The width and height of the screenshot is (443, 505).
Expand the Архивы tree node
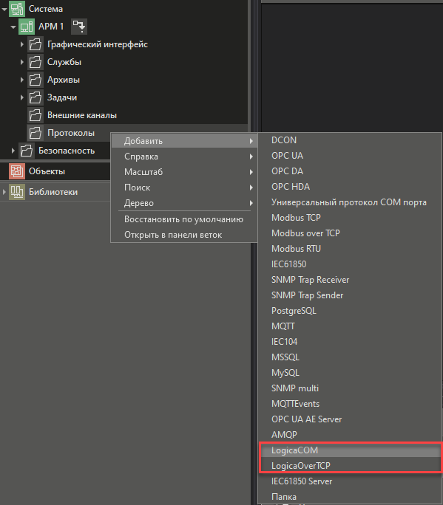pos(21,80)
